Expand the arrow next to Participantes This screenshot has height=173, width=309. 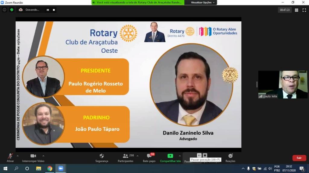138,156
